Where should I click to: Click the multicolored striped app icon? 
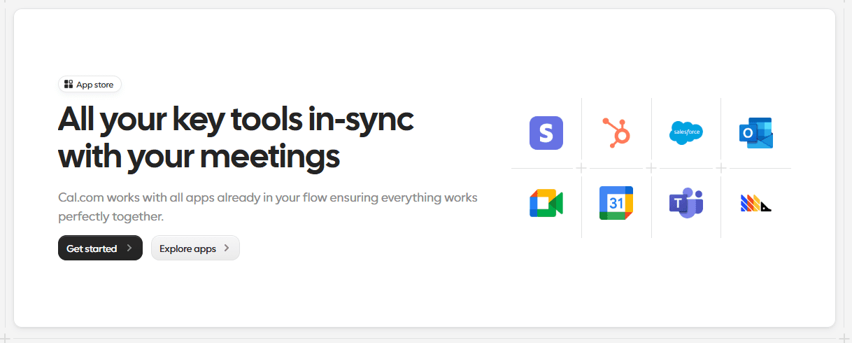click(x=756, y=204)
